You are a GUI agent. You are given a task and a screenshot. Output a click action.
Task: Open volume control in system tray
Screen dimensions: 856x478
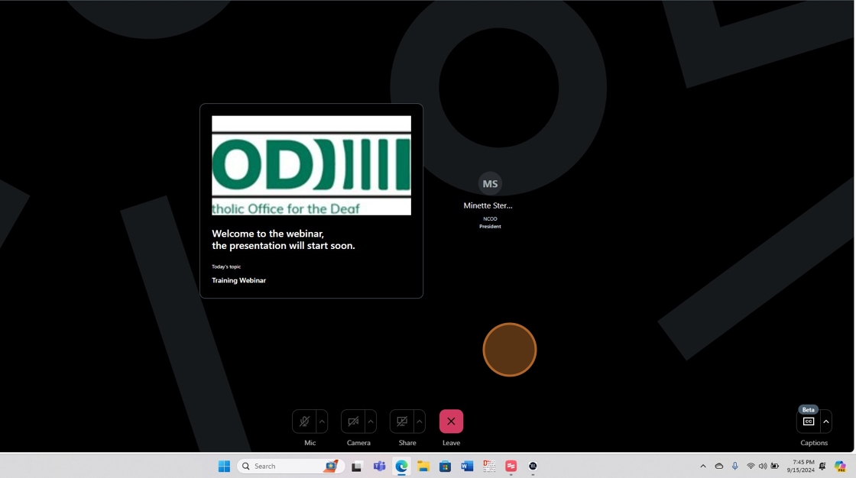tap(763, 466)
